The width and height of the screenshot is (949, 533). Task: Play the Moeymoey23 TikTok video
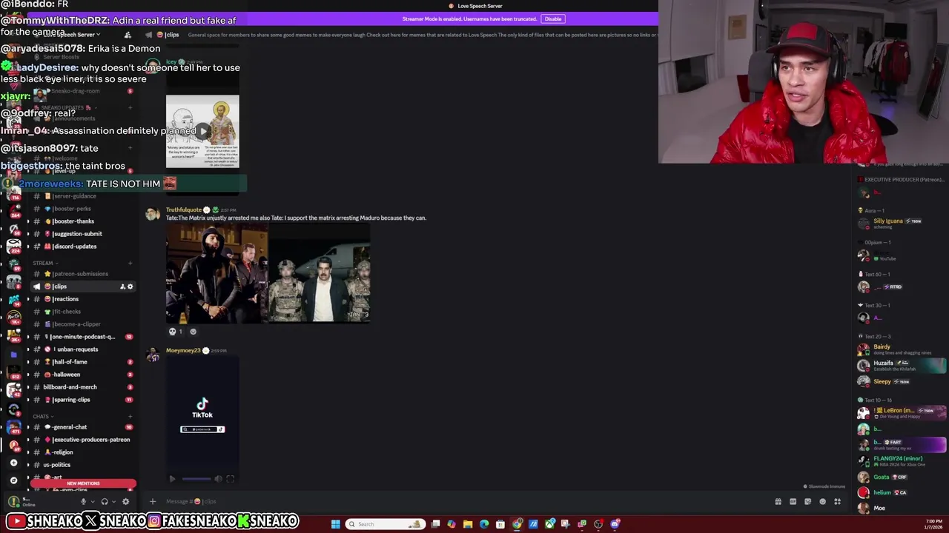point(173,479)
